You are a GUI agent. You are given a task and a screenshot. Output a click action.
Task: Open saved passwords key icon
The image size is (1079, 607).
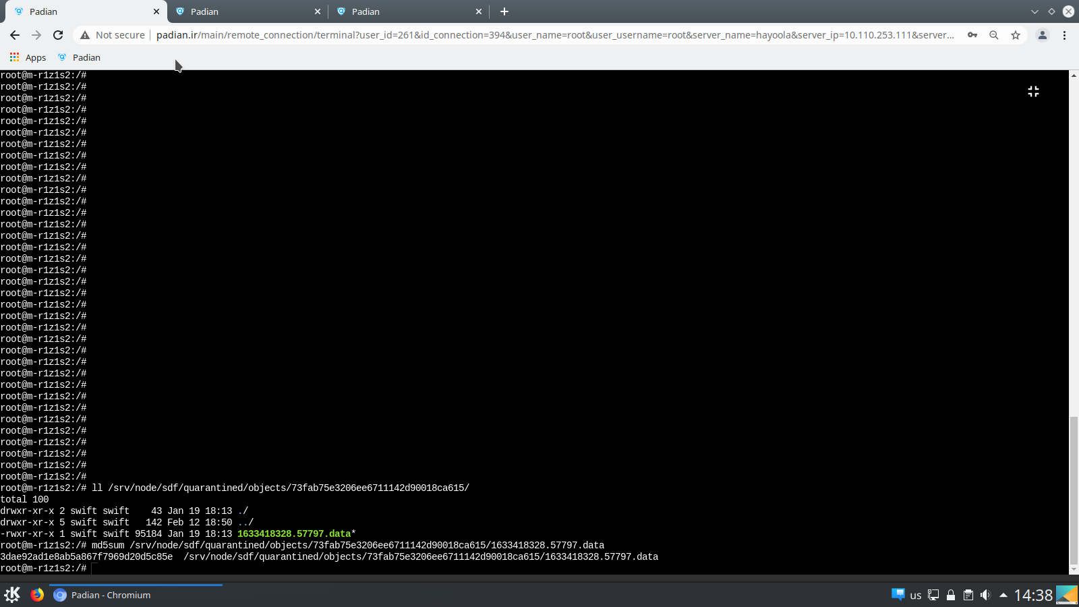972,35
